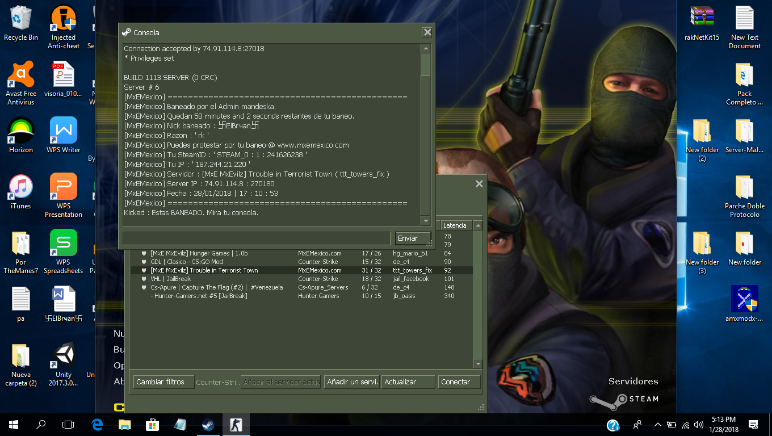
Task: Select the VHL JailBreak server row
Action: 301,279
